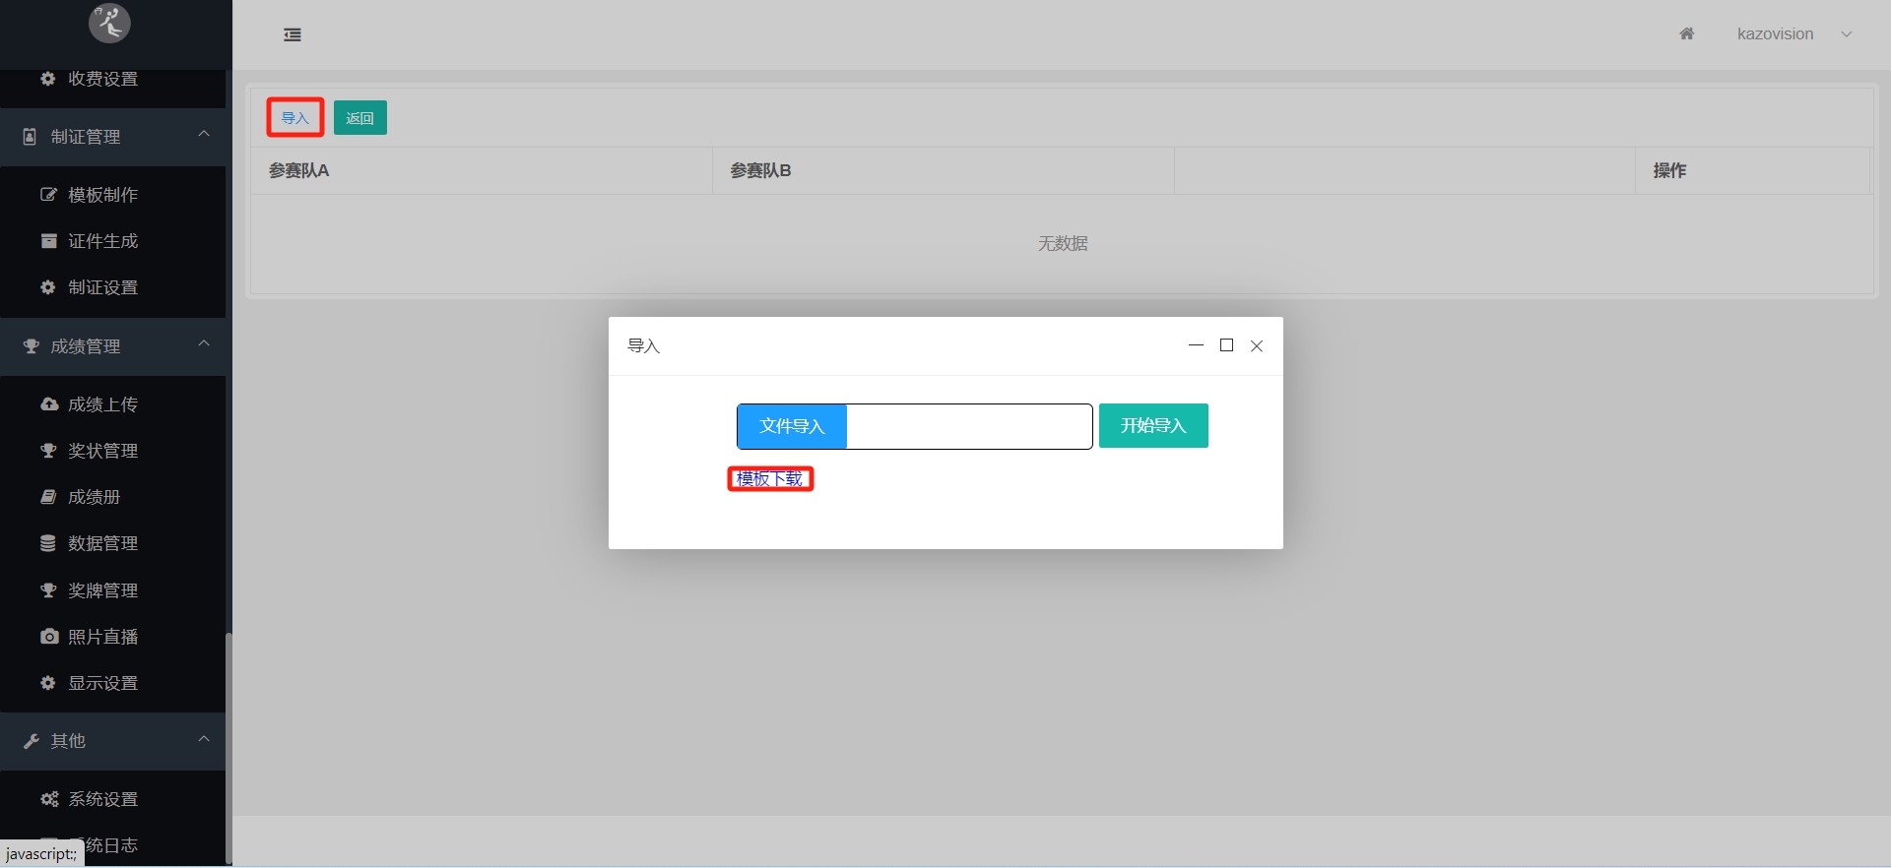Click the blue 文件导入 file chooser button
The image size is (1891, 868).
[792, 426]
